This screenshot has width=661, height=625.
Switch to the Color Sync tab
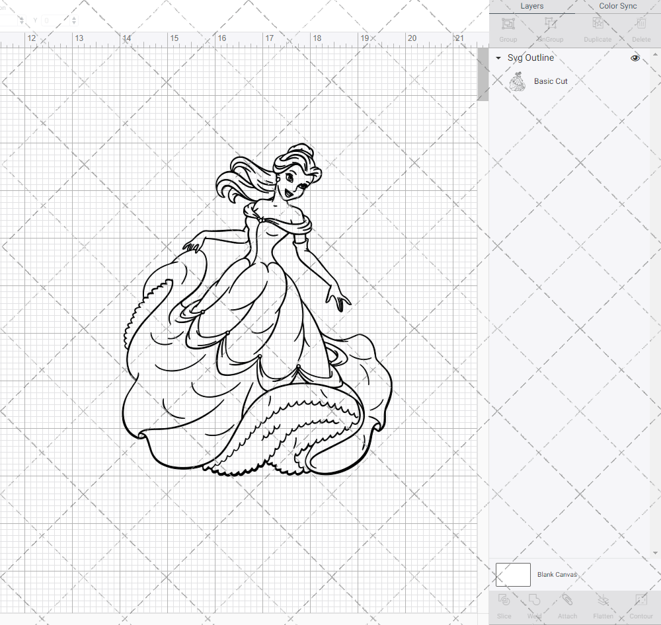tap(617, 7)
